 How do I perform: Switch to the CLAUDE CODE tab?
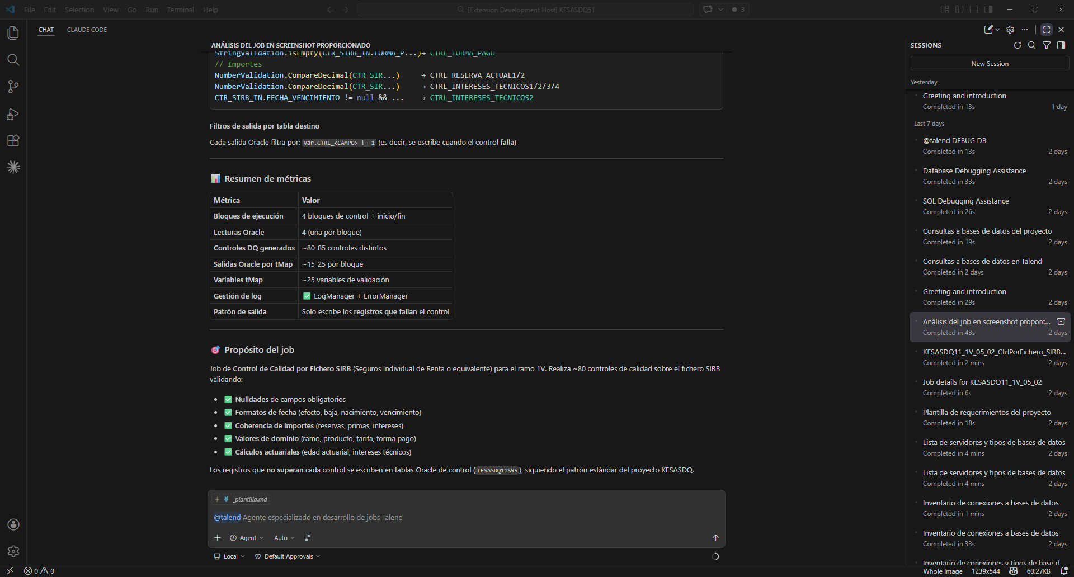pyautogui.click(x=87, y=30)
